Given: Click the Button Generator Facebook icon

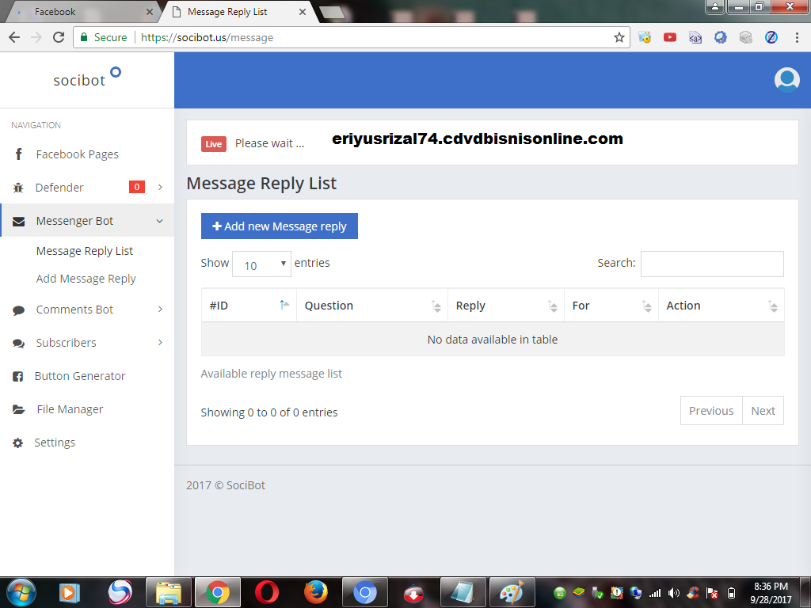Looking at the screenshot, I should (17, 375).
